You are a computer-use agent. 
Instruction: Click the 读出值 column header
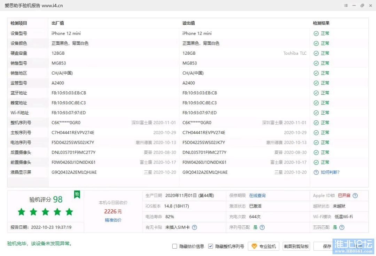pos(189,23)
